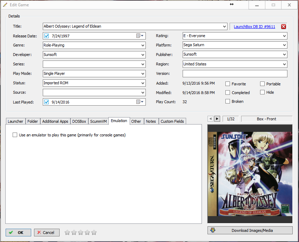
Task: Tick the Completed checkbox
Action: pyautogui.click(x=227, y=93)
